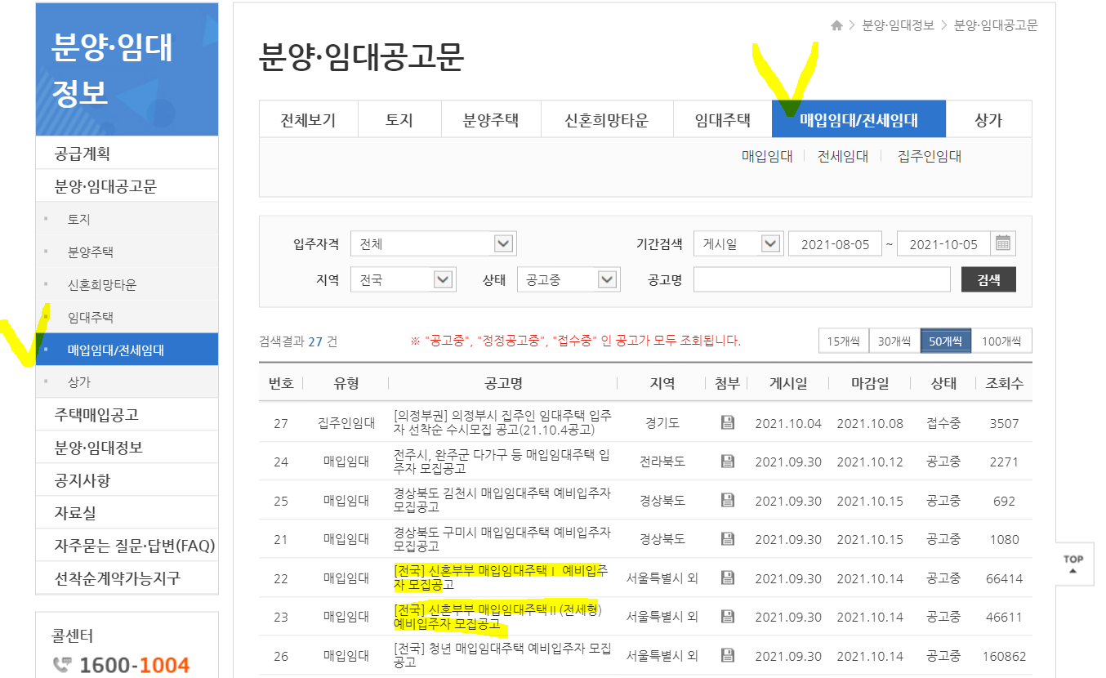Select the 신혼희망타운 tab
The image size is (1106, 678).
tap(607, 120)
